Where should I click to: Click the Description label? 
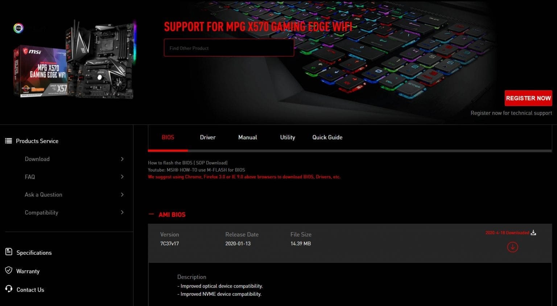point(191,277)
